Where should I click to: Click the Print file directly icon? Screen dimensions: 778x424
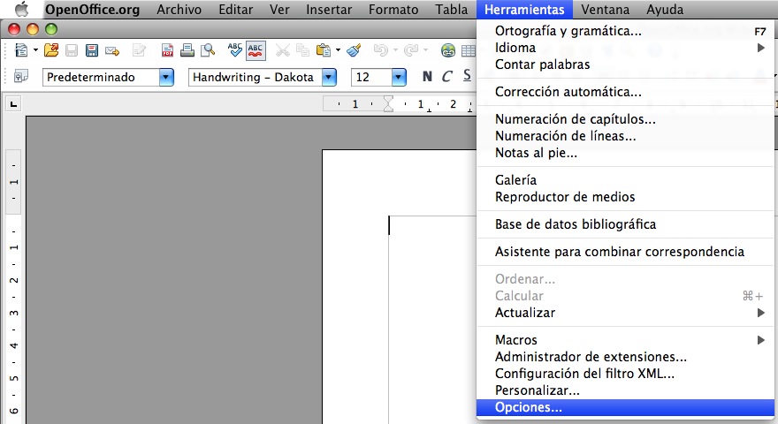coord(187,50)
